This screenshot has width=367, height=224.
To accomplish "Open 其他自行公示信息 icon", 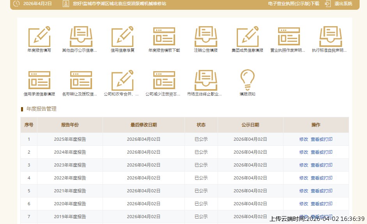I will click(x=81, y=37).
